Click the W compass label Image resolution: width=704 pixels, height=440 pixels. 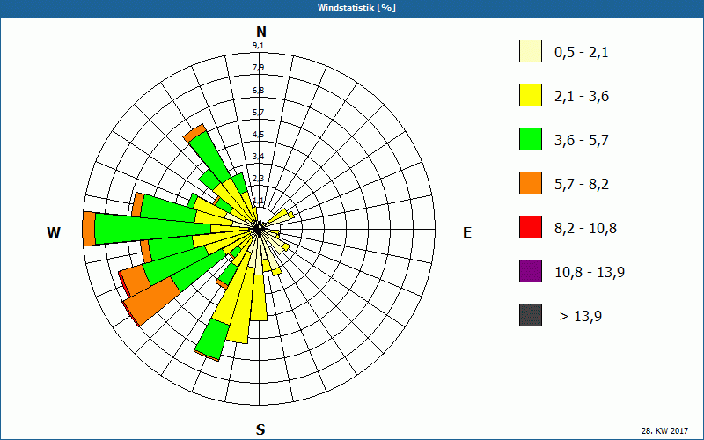54,232
